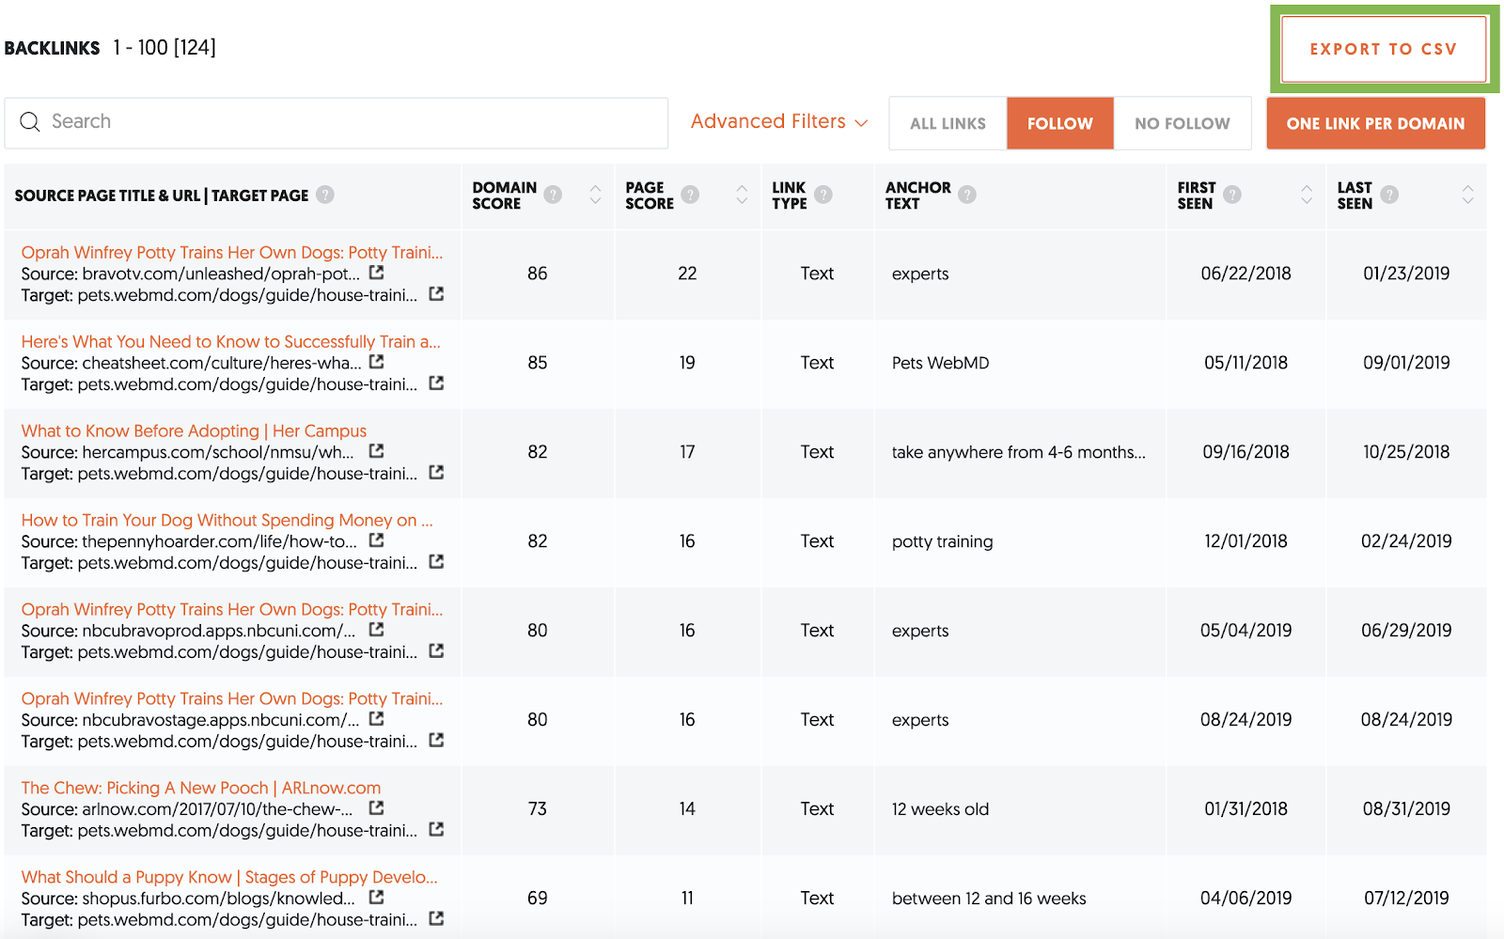Click anchor text "between 12 and 16 weeks"

pyautogui.click(x=989, y=899)
